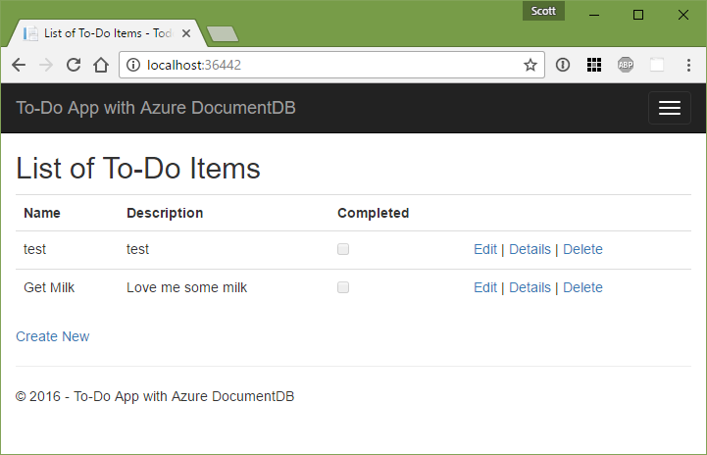View site info icon beside localhost
This screenshot has width=707, height=455.
[x=133, y=65]
